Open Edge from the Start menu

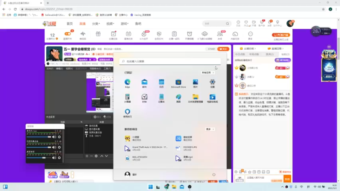coord(127,83)
